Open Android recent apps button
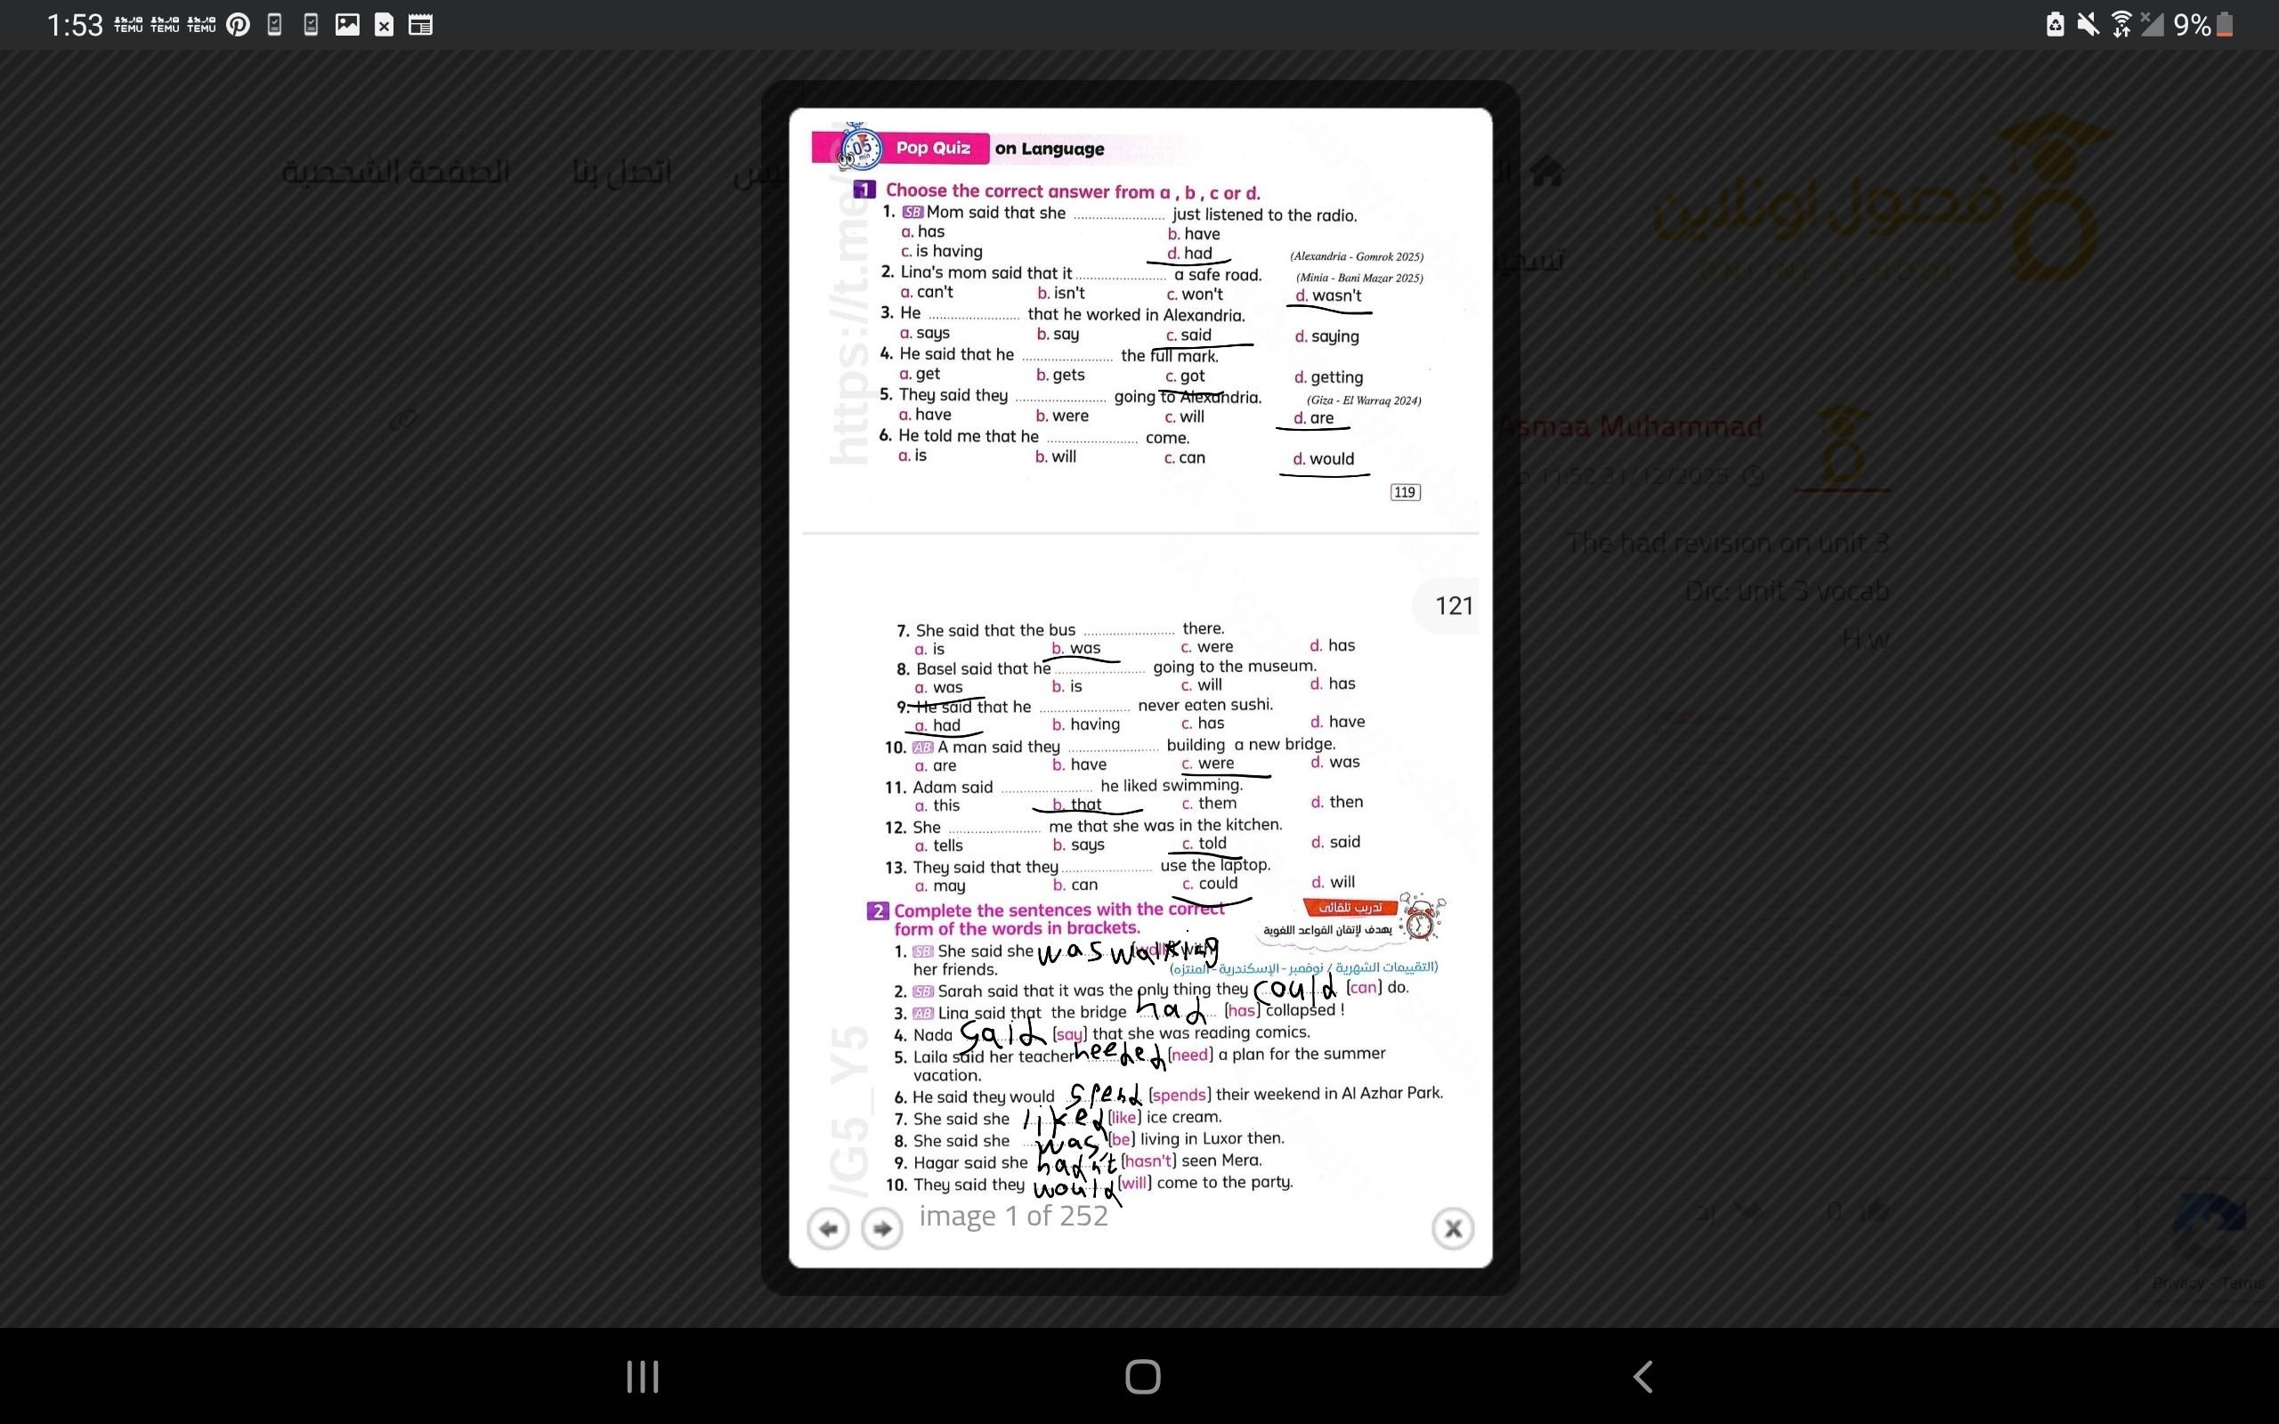2279x1424 pixels. click(x=642, y=1376)
